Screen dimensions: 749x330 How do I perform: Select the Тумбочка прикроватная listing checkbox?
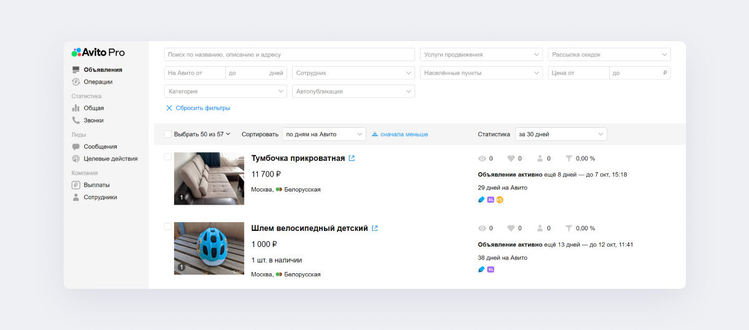[168, 157]
